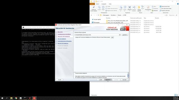Open File Explorer from the taskbar
The height and width of the screenshot is (100, 179).
coord(11,98)
